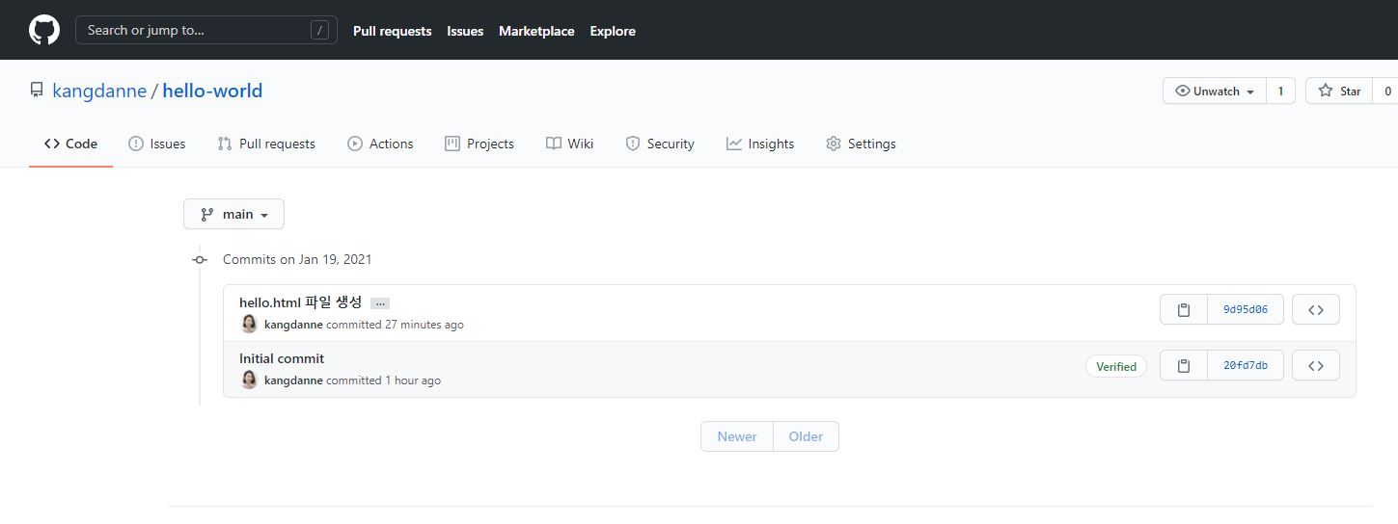Browse repository at commit 9d95d06
This screenshot has width=1398, height=524.
(1316, 309)
